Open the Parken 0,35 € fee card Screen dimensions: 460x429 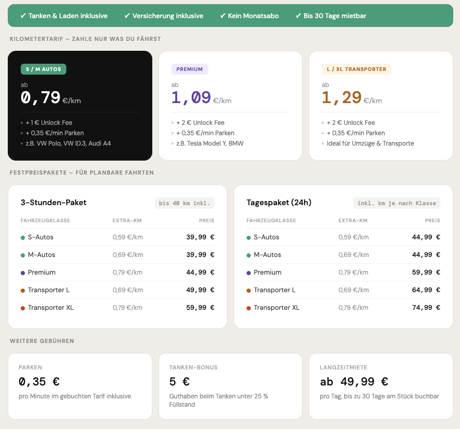80,386
